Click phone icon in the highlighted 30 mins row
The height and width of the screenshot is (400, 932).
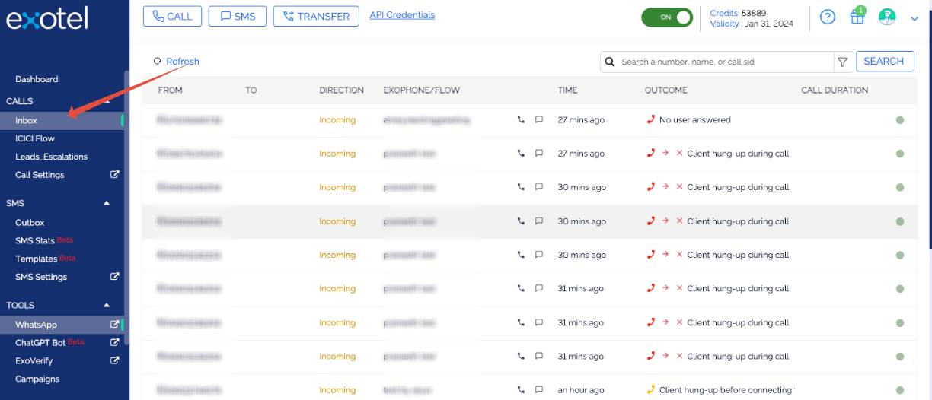(x=521, y=221)
